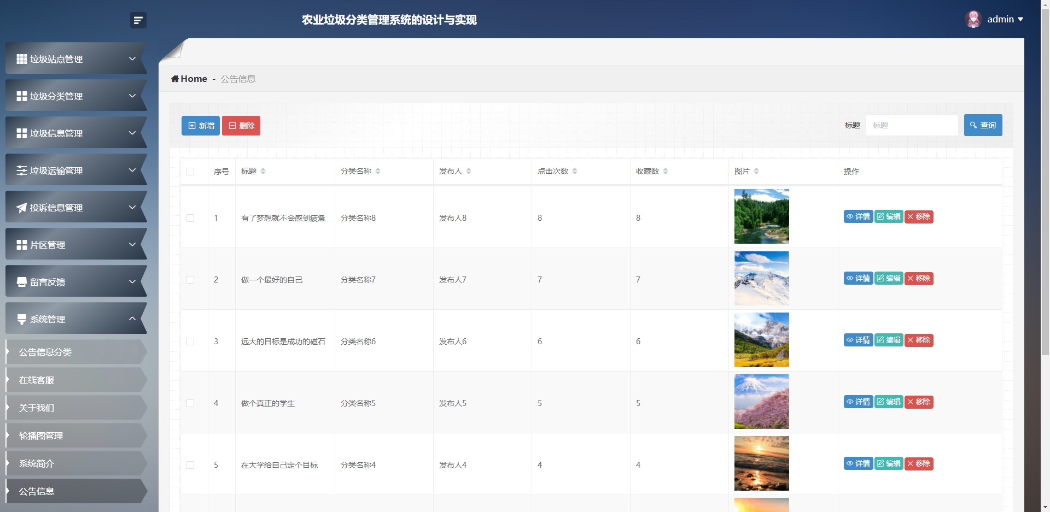Check the checkbox for row 3

pyautogui.click(x=190, y=342)
